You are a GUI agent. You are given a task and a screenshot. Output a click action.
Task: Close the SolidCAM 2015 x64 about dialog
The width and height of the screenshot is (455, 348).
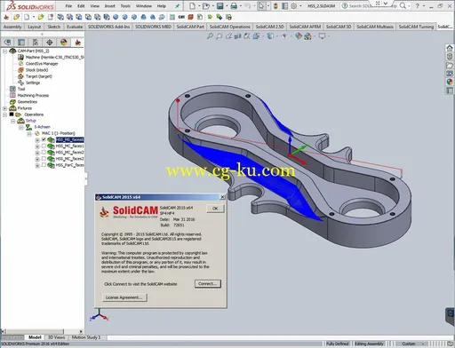(222, 197)
